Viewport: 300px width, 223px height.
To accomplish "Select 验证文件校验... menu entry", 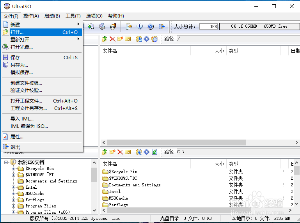I will (42, 90).
